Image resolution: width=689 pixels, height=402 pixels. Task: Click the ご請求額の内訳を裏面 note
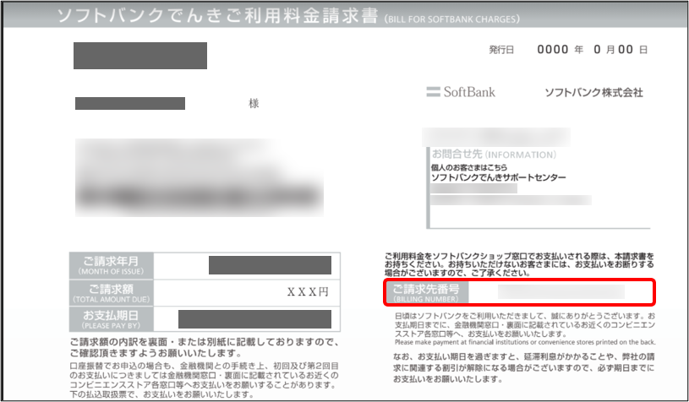click(205, 348)
